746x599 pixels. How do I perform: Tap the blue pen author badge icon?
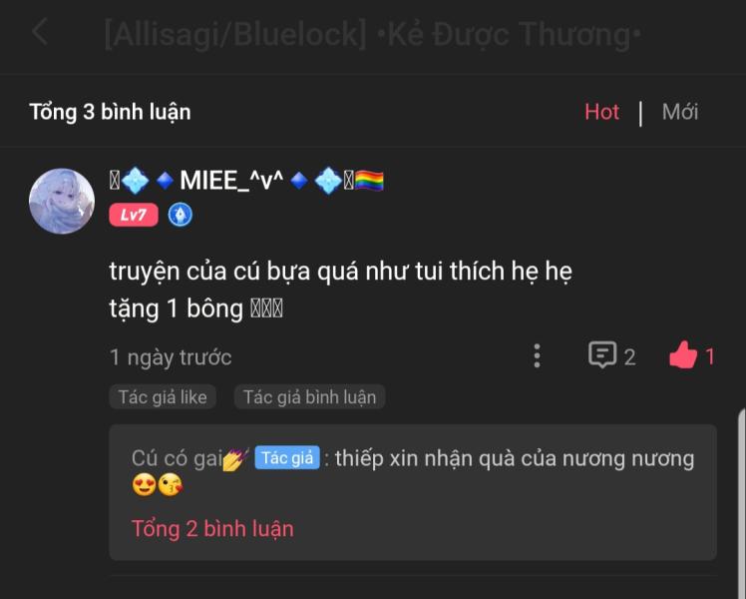181,215
